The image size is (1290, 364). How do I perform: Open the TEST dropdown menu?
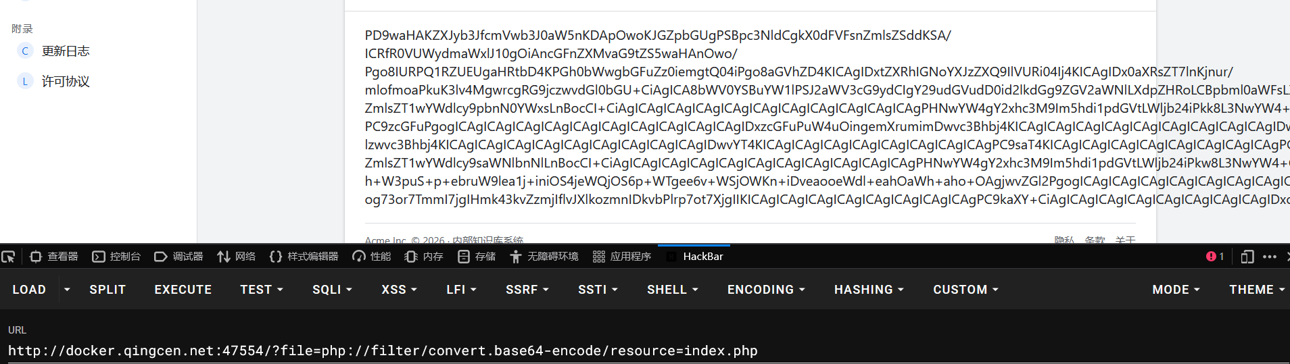pyautogui.click(x=262, y=290)
